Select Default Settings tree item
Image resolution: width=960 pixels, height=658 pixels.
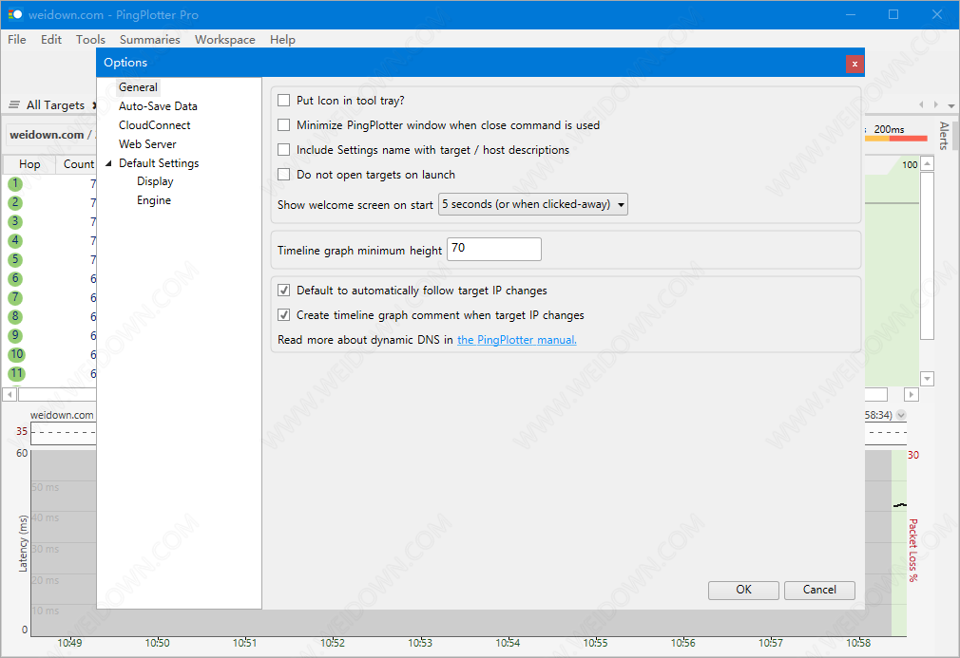159,163
